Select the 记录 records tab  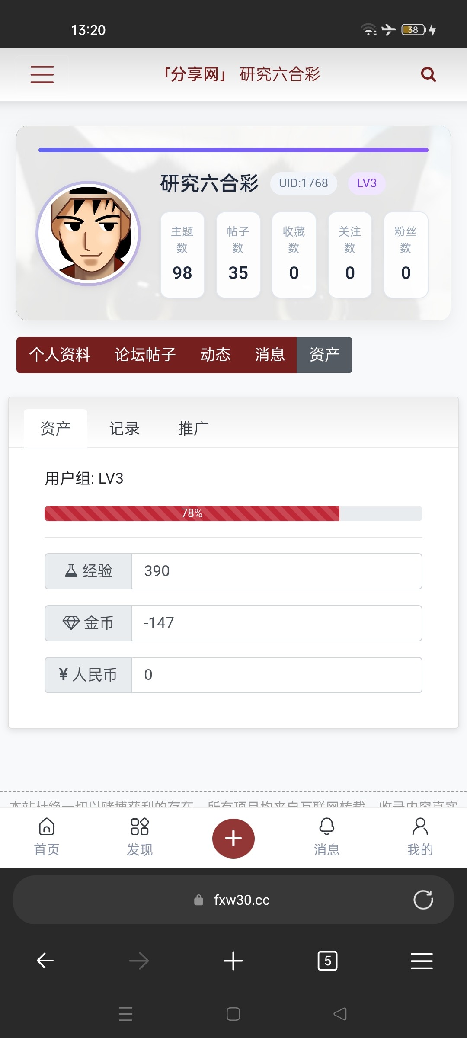click(125, 429)
